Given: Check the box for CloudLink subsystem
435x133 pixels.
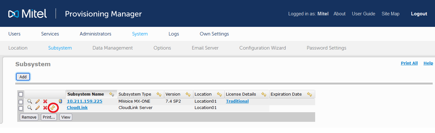Looking at the screenshot, I should [21, 108].
